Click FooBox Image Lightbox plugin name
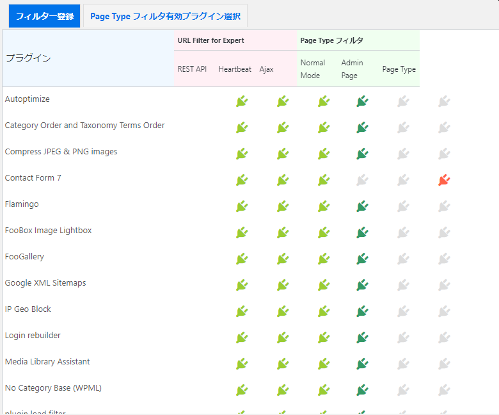 (49, 231)
